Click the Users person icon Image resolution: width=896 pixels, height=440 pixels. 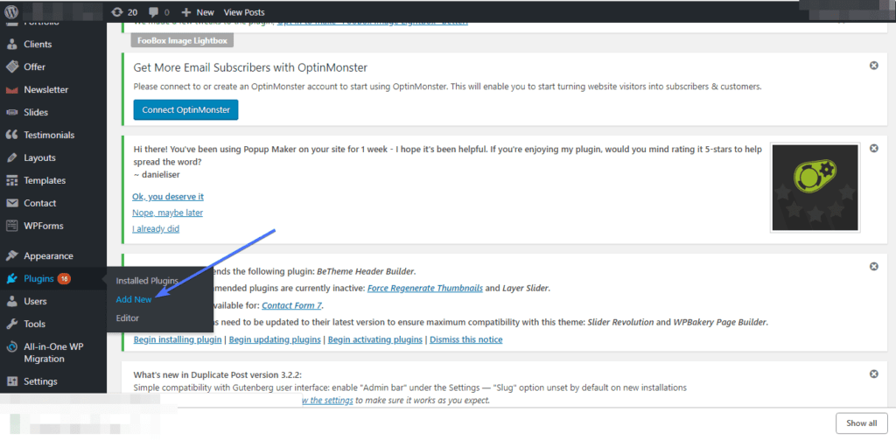coord(12,302)
